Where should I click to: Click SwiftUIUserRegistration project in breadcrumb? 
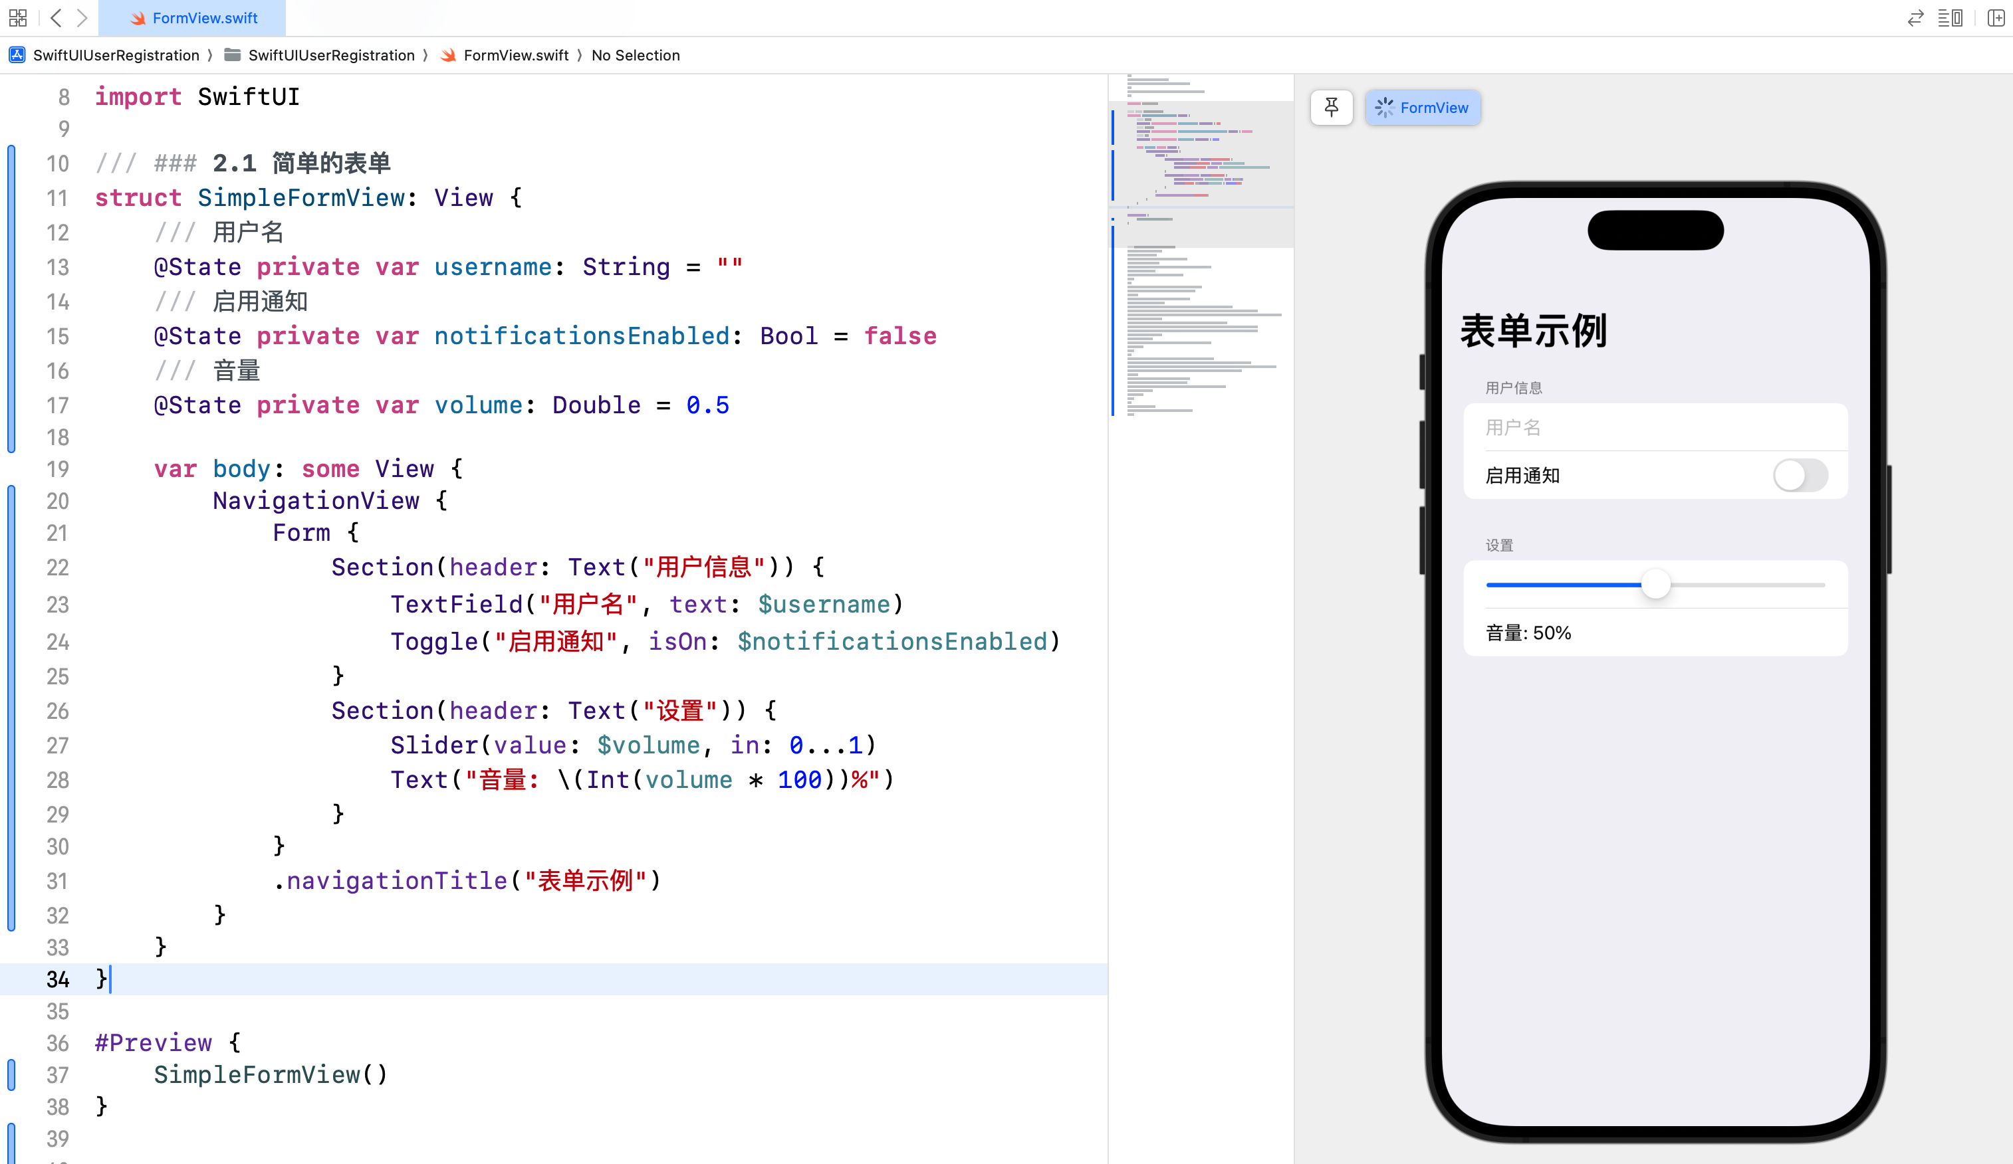coord(116,55)
